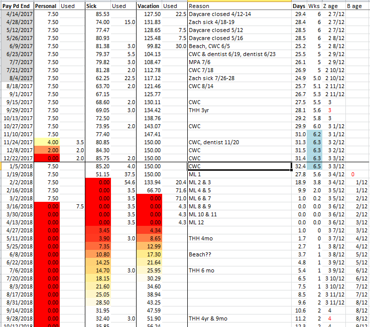This screenshot has width=370, height=327.
Task: Select vacation balance 133.94
Action: click(x=149, y=182)
